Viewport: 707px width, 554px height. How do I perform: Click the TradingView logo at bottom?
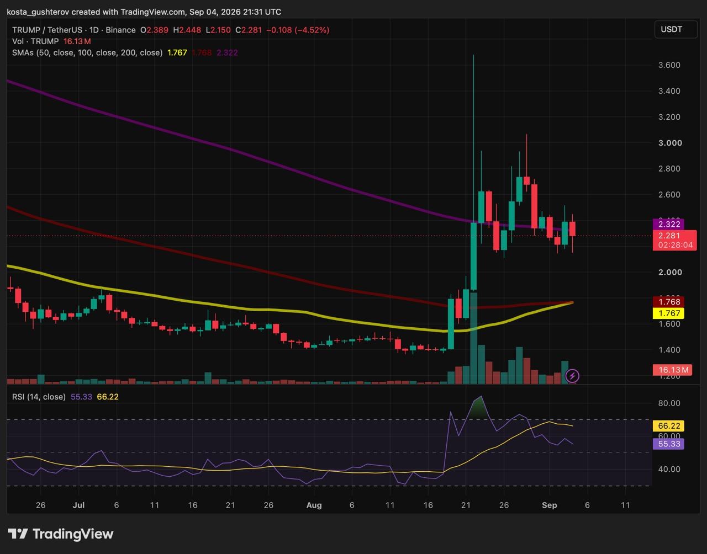pyautogui.click(x=61, y=534)
